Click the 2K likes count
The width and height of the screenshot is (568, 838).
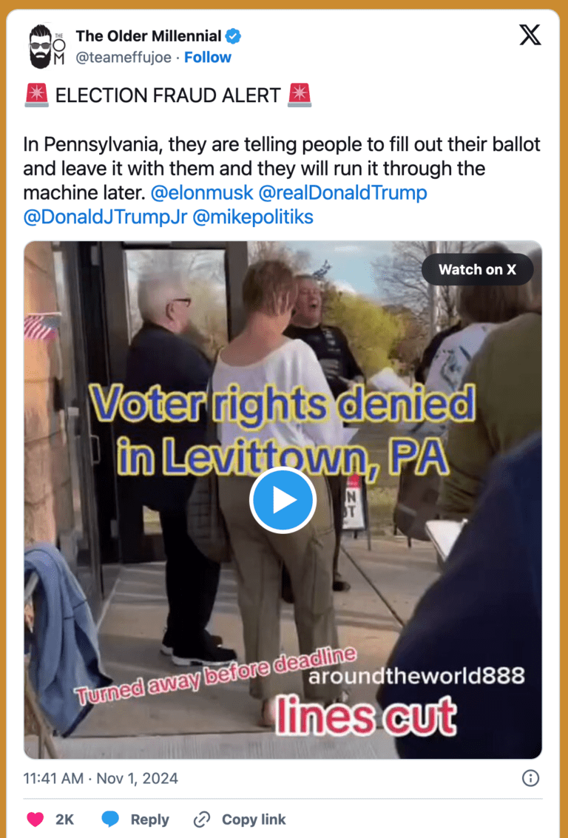[64, 820]
